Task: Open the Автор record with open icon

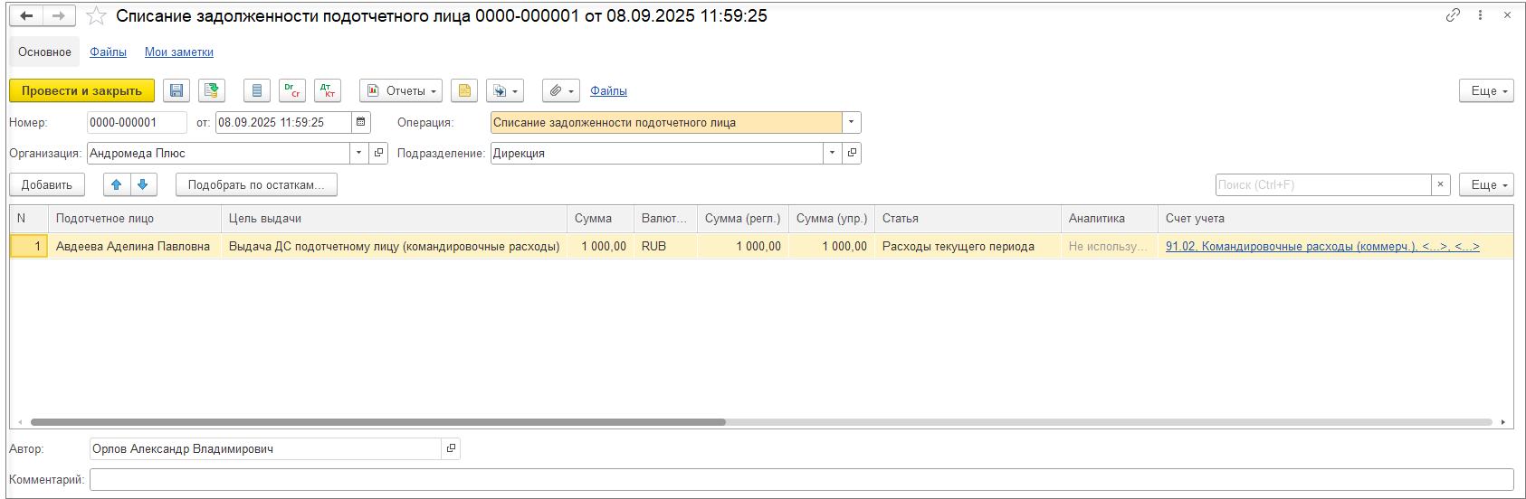Action: [x=451, y=448]
